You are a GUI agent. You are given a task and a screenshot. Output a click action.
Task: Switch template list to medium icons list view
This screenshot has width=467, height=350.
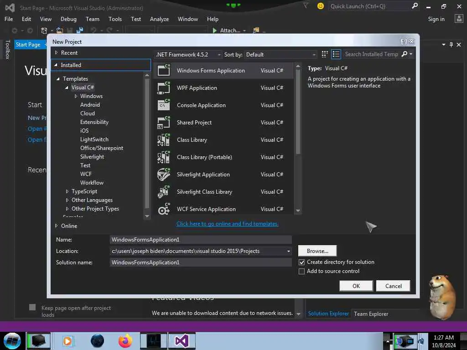coord(336,54)
